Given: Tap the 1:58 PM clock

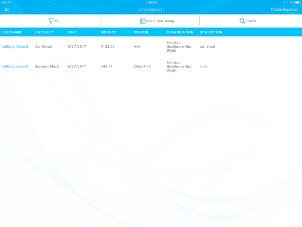Looking at the screenshot, I should point(151,2).
